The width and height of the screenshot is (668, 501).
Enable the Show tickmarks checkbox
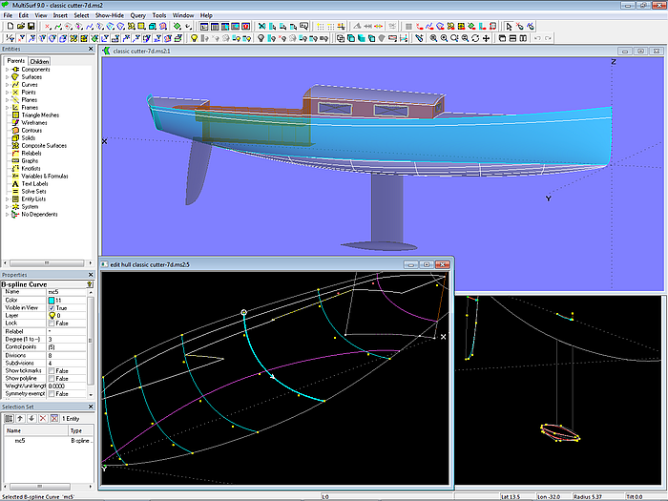point(52,370)
